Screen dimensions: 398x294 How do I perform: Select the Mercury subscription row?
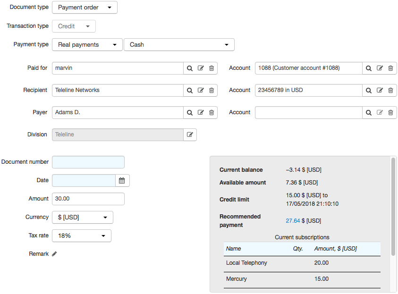(x=302, y=279)
